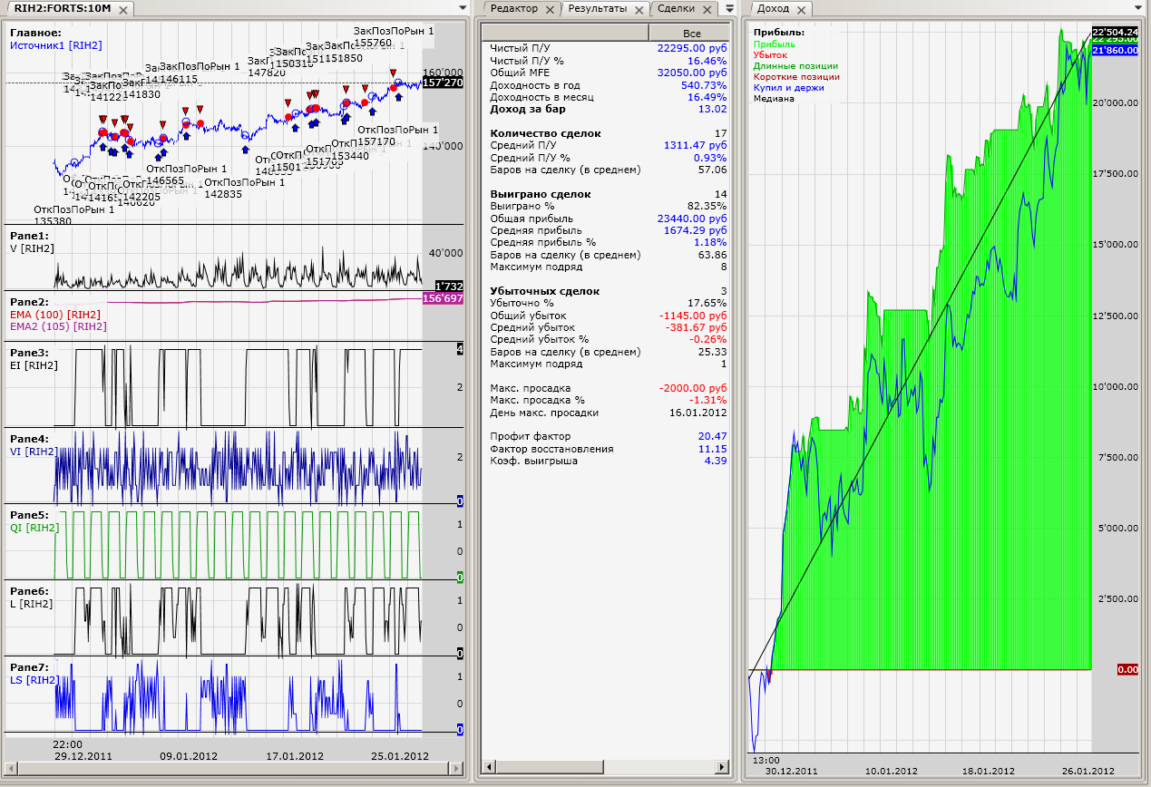The image size is (1151, 787).
Task: Click the Источник1 [RIH2] legend label
Action: click(x=55, y=44)
